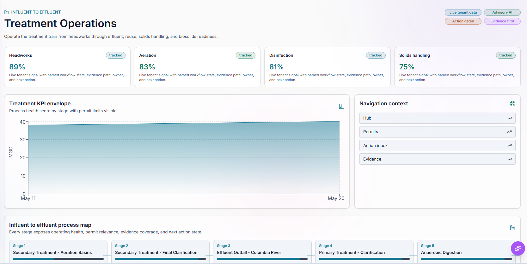This screenshot has width=527, height=264.
Task: Click the arrow icon on the Evidence row
Action: 509,159
